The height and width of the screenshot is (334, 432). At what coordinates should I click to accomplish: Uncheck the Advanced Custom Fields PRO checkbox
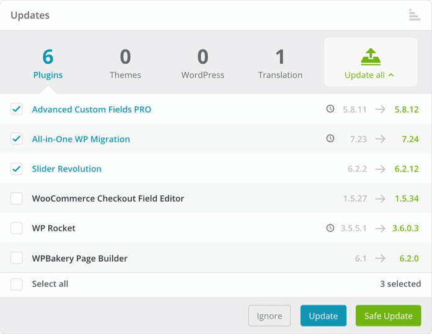(x=17, y=109)
